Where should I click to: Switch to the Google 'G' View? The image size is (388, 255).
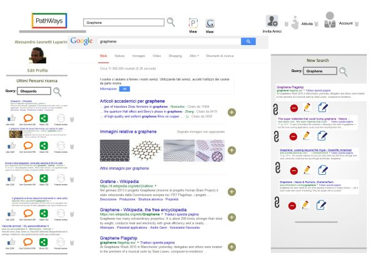coord(210,24)
